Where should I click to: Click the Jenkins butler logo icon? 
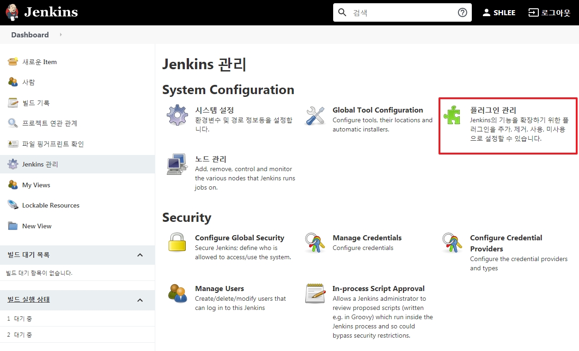click(x=12, y=12)
